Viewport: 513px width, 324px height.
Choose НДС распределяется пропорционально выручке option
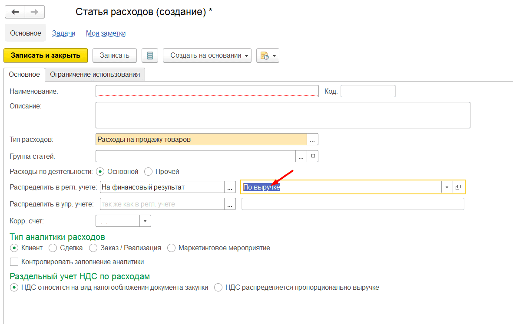[x=218, y=287]
